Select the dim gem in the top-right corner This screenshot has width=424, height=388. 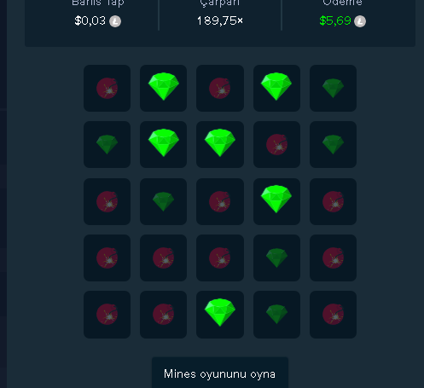333,88
